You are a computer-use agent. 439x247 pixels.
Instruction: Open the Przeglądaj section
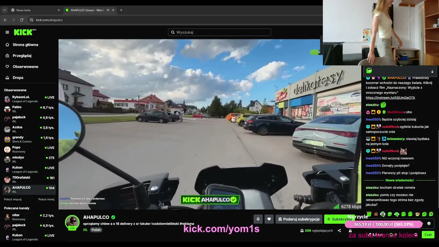22,56
